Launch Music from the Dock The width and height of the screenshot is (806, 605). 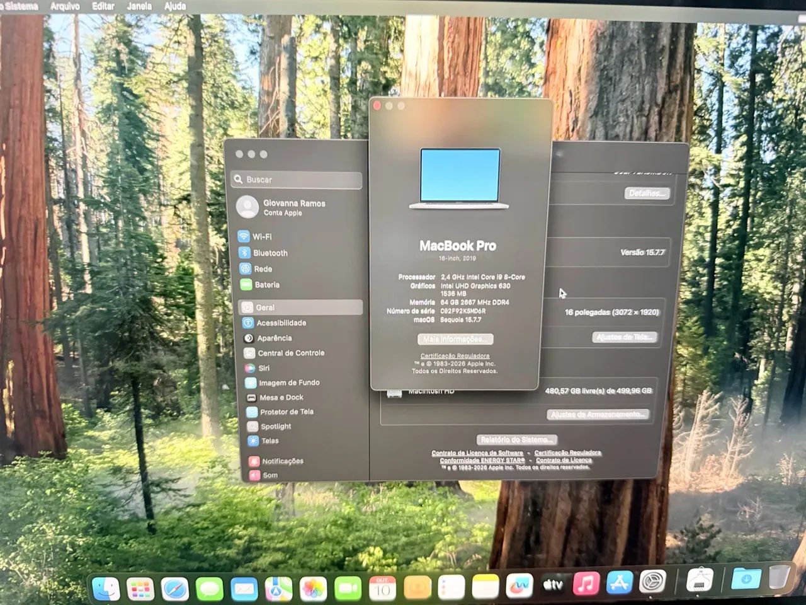click(586, 584)
